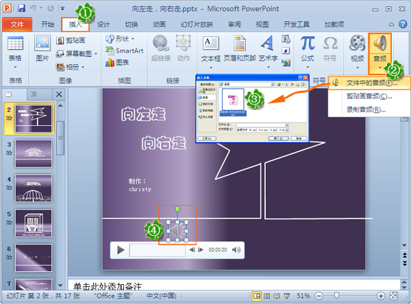Click the Redo icon in title bar

50,8
